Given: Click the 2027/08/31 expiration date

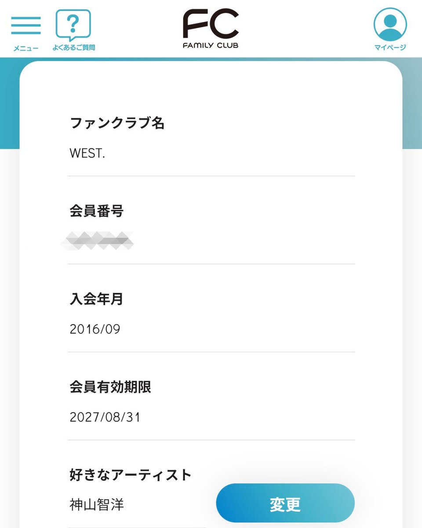Looking at the screenshot, I should tap(105, 417).
